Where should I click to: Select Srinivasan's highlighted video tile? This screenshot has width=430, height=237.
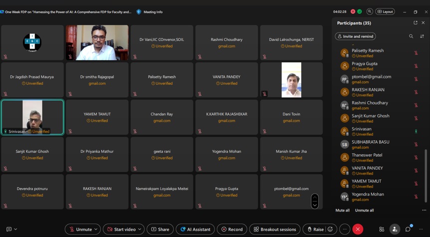tap(32, 117)
